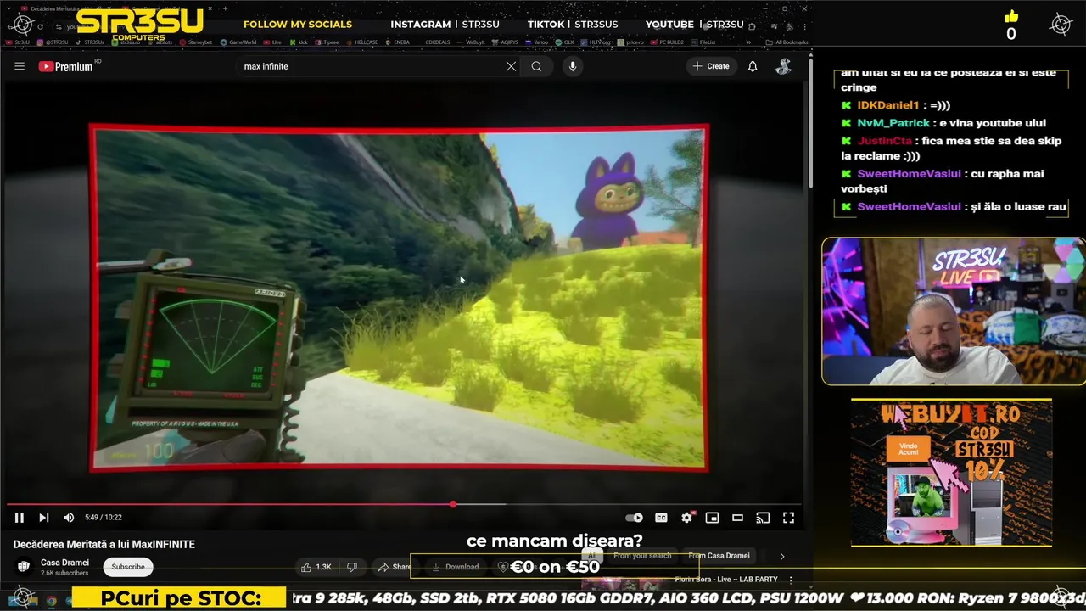The width and height of the screenshot is (1086, 611).
Task: Open the Create upload button
Action: [711, 66]
